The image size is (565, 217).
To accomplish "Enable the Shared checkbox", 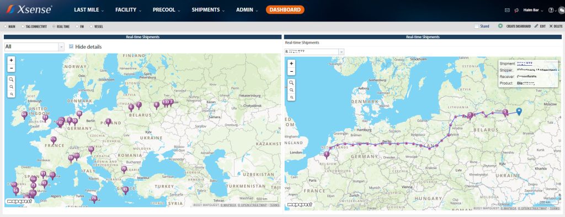I will pyautogui.click(x=477, y=27).
